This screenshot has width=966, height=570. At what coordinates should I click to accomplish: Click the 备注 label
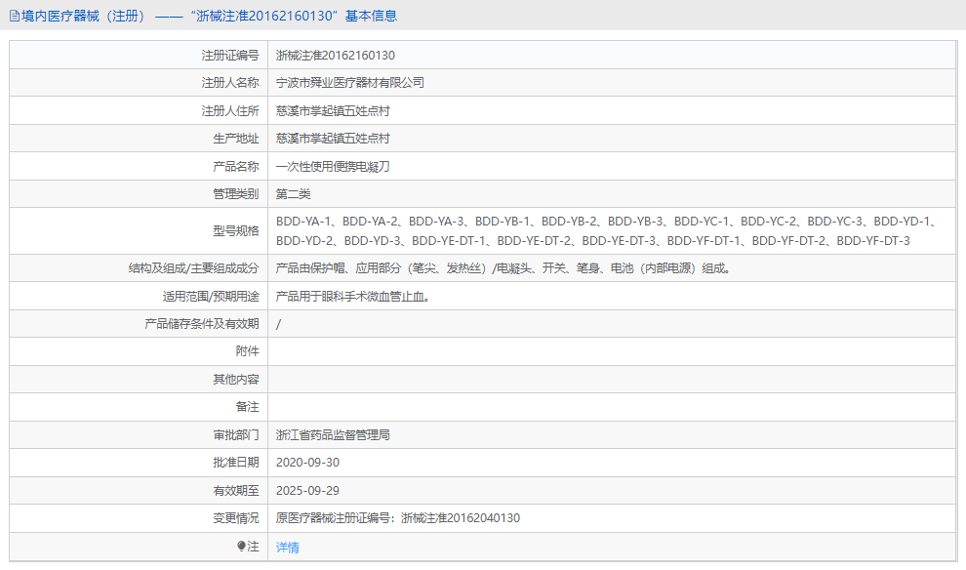coord(247,407)
